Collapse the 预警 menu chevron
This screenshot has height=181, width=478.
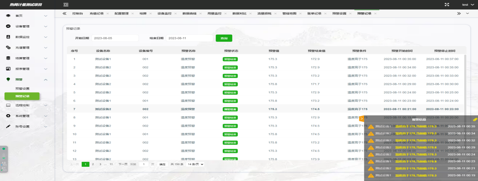click(x=46, y=79)
